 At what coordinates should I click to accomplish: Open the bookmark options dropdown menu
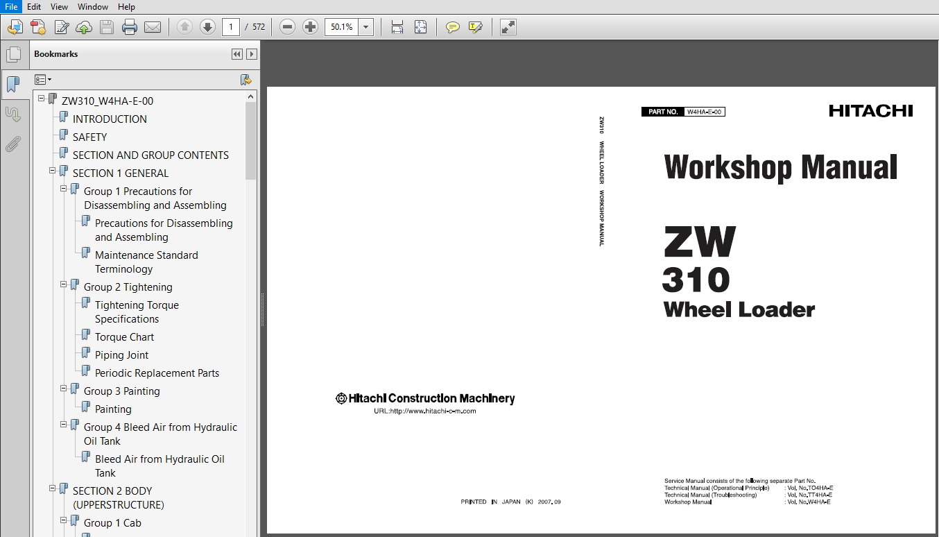(x=43, y=80)
